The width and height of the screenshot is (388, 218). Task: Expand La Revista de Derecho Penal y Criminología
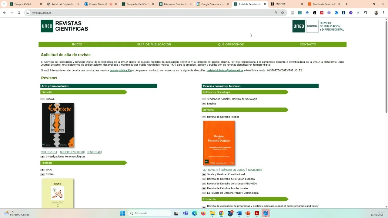(x=204, y=193)
